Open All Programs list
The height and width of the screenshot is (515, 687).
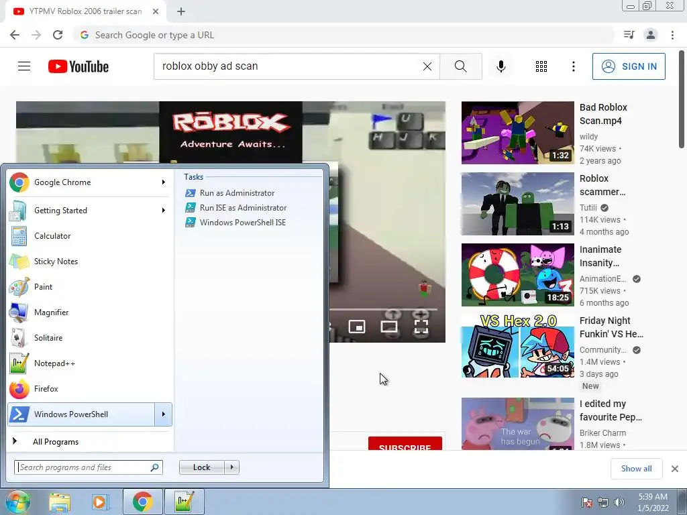[x=90, y=441]
